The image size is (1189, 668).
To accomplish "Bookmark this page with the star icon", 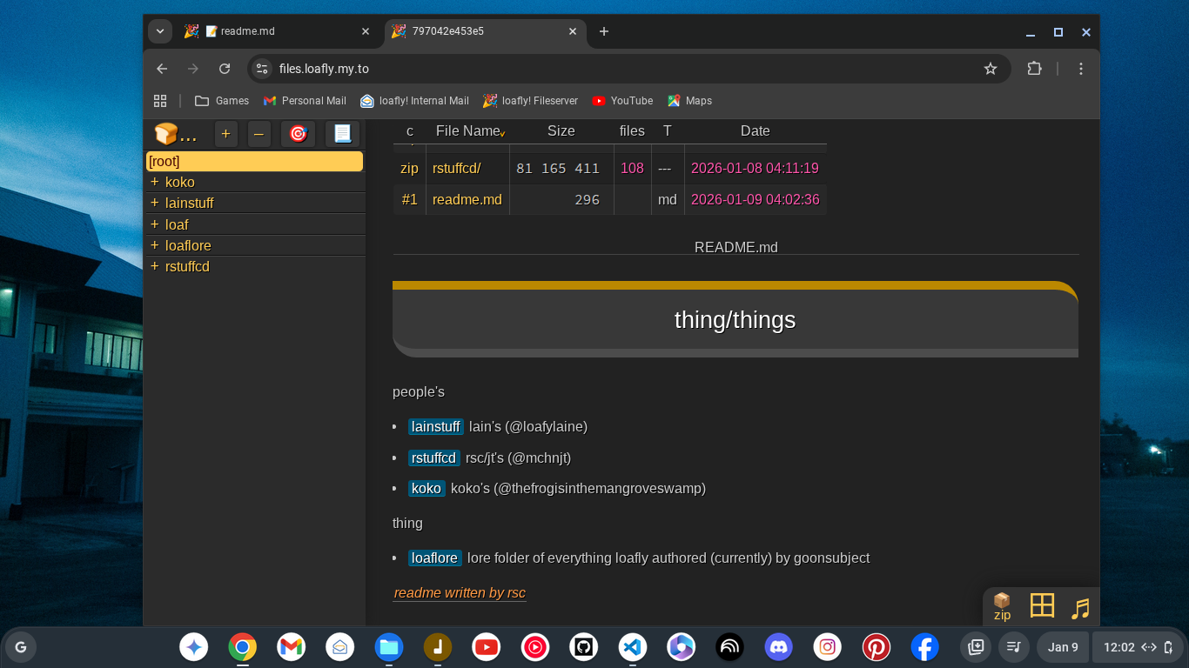I will pos(990,69).
